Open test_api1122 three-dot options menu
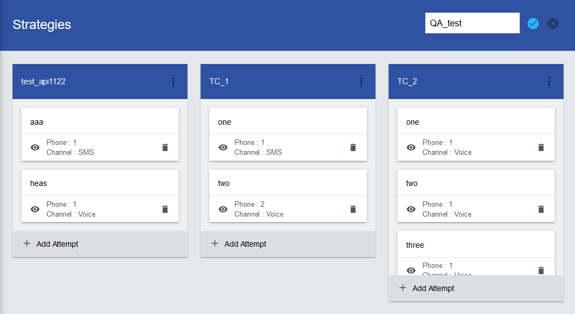The image size is (575, 314). click(173, 82)
